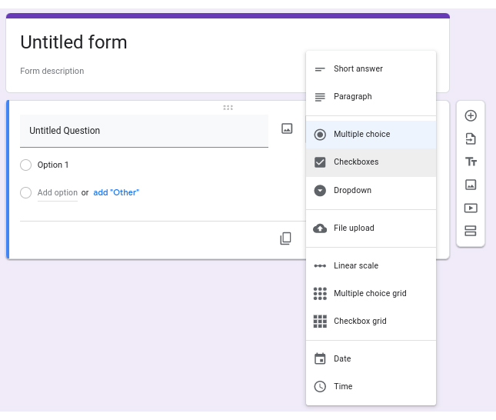Click the Import questions icon
Viewport: 496px width, 420px height.
(x=471, y=138)
